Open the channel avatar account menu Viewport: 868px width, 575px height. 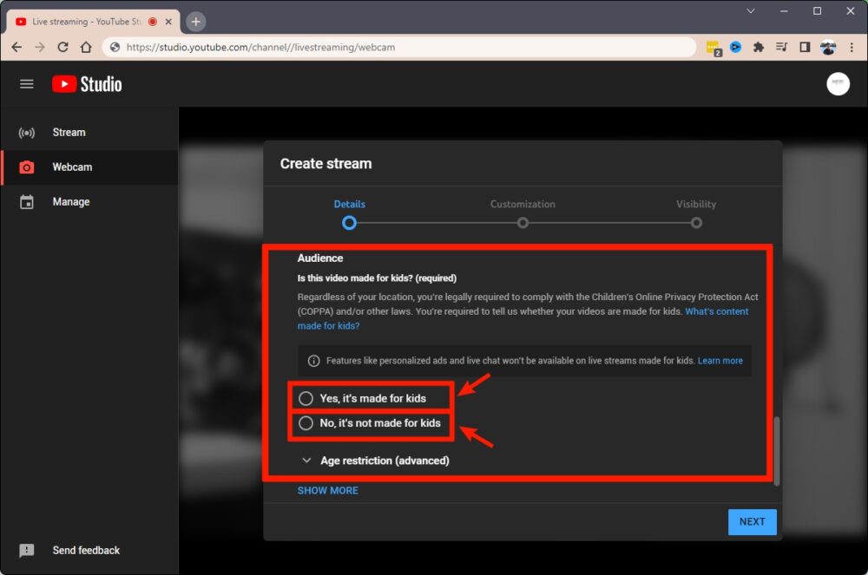click(838, 83)
